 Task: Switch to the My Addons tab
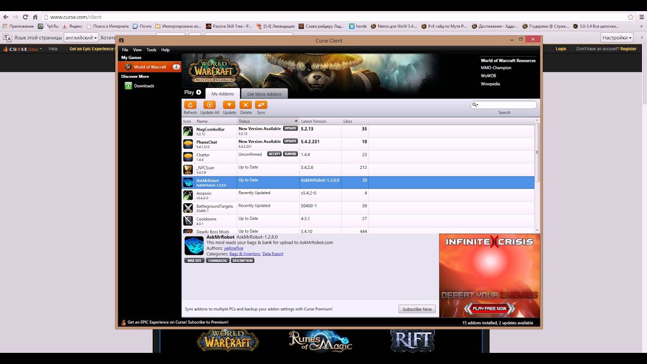click(x=222, y=94)
